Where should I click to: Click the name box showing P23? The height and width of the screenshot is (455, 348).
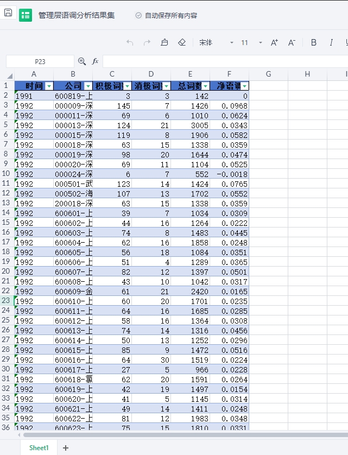pyautogui.click(x=40, y=61)
